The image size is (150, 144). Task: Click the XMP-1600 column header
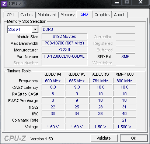(x=125, y=74)
